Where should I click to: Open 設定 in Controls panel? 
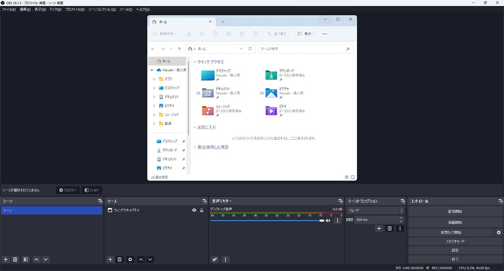pyautogui.click(x=455, y=250)
